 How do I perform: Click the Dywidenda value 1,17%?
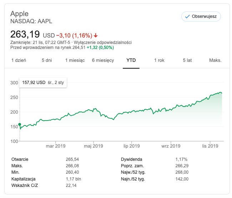click(181, 159)
